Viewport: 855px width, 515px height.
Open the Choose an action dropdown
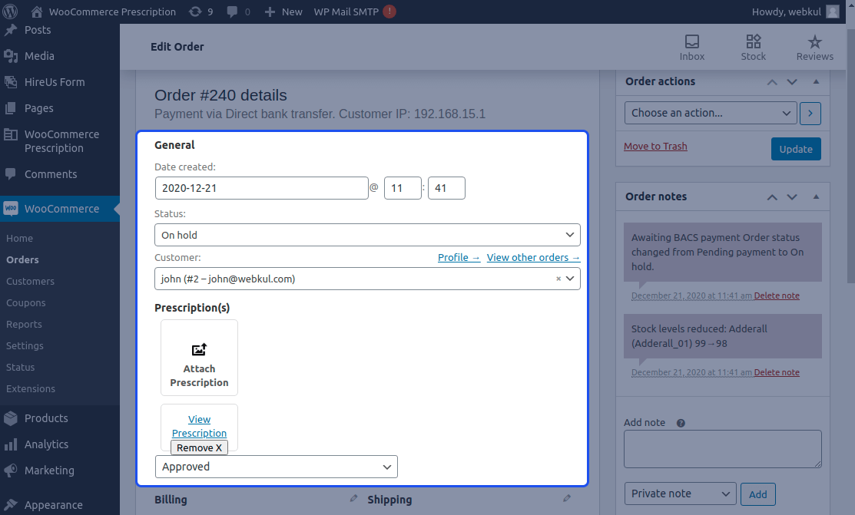[x=711, y=113]
